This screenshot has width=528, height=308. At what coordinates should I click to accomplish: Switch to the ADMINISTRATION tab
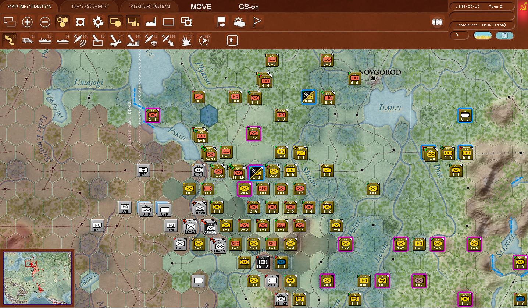pyautogui.click(x=150, y=7)
